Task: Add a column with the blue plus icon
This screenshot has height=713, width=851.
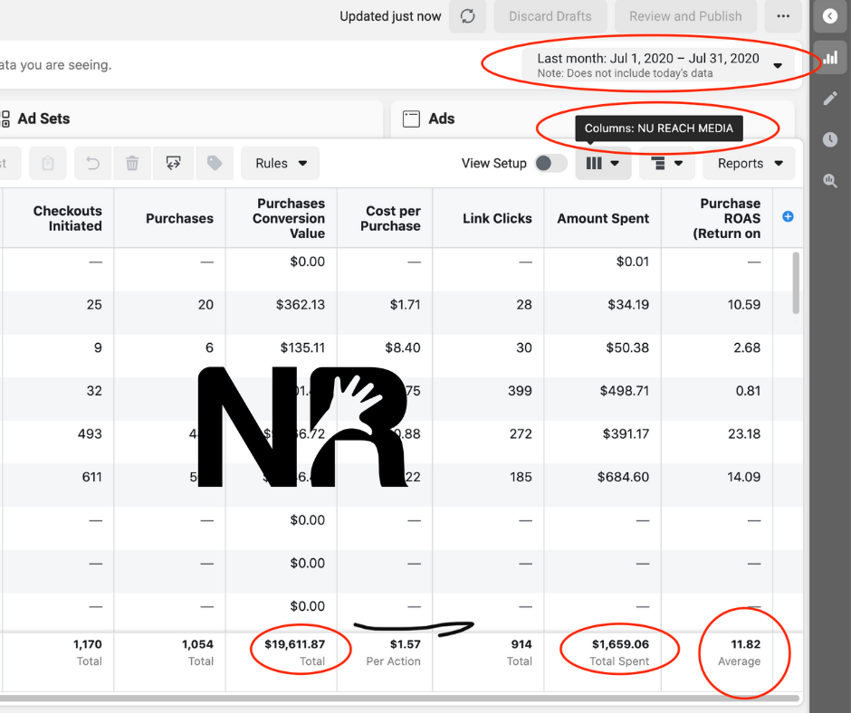Action: 788,216
